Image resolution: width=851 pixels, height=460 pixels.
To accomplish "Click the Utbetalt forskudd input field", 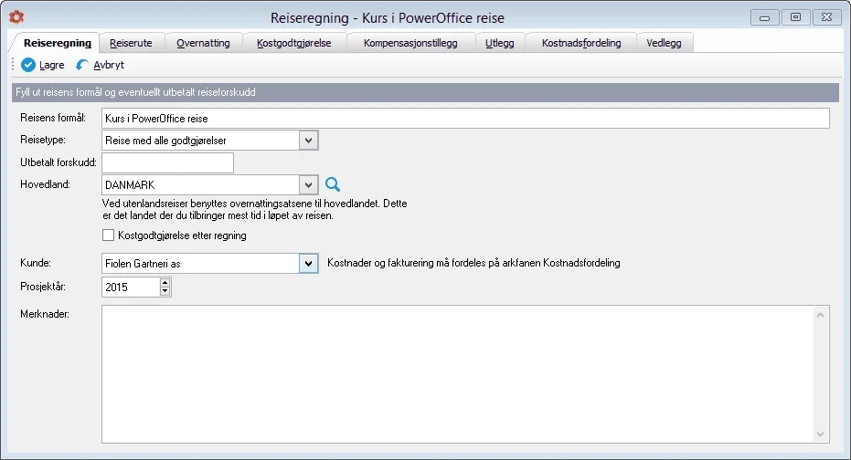I will pos(168,162).
